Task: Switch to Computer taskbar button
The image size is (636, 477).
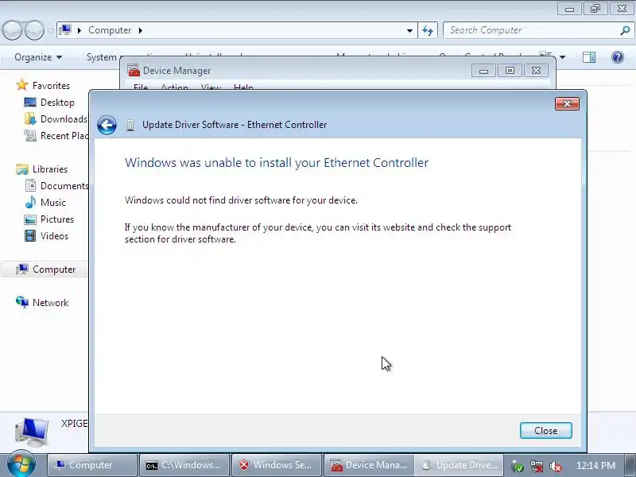Action: click(92, 465)
